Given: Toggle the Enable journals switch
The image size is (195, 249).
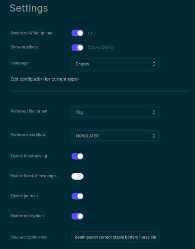Looking at the screenshot, I should coord(78,196).
